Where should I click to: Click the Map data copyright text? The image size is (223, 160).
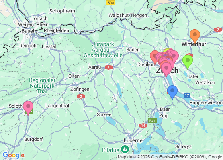[170, 157]
